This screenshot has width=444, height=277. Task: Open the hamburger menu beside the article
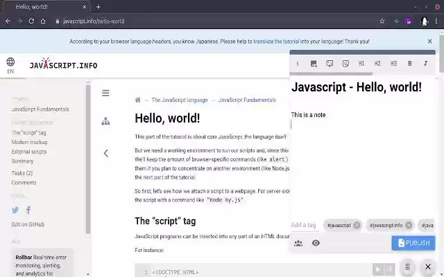[105, 93]
